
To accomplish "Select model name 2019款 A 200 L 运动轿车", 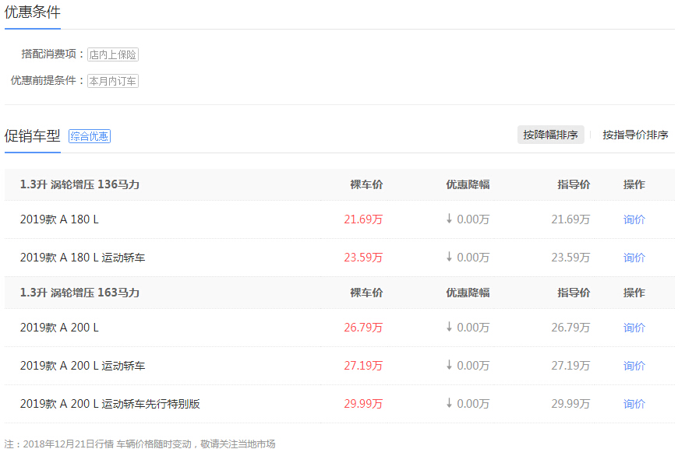I will coord(83,366).
